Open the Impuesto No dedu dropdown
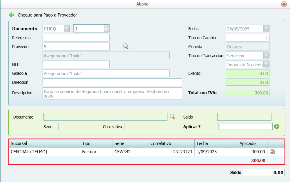This screenshot has height=182, width=290. [266, 65]
